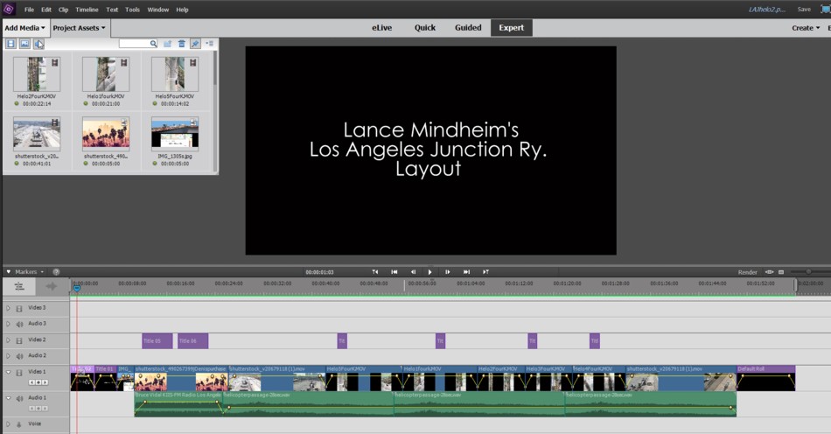Collapse the Video 1 track
The image size is (831, 434).
8,372
